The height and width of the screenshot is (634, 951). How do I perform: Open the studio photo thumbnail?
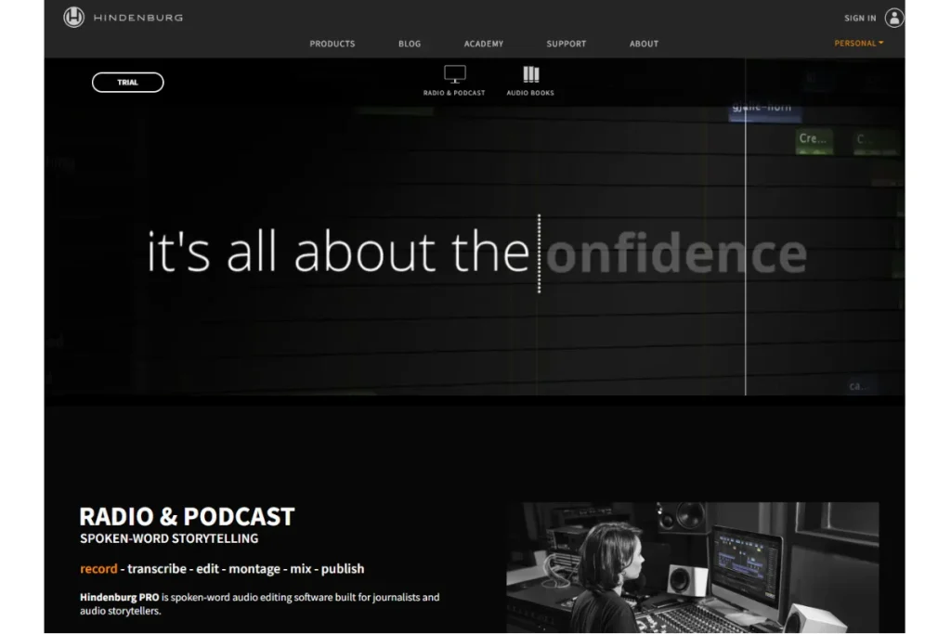[x=693, y=567]
